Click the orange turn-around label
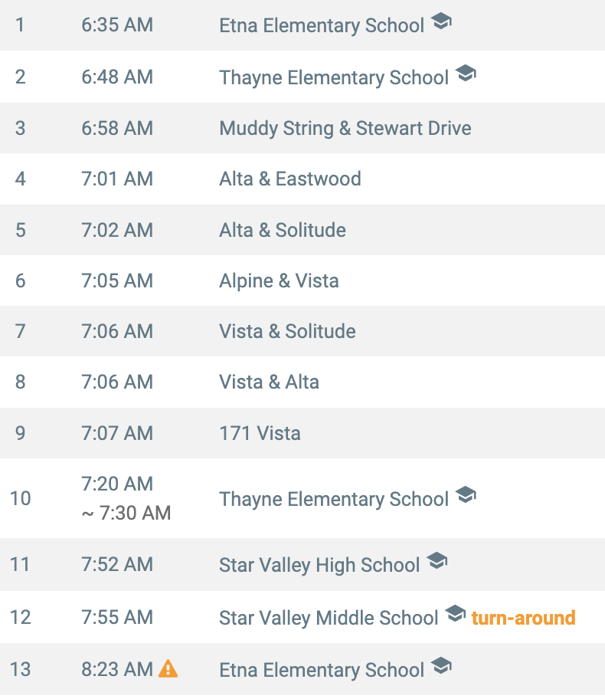Screen dimensions: 605x699 click(524, 618)
